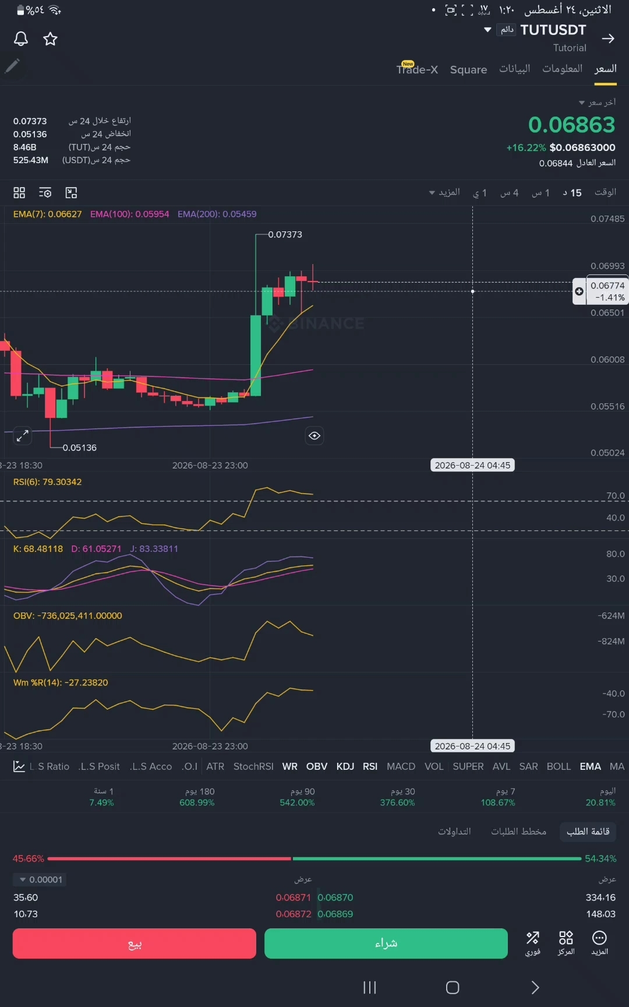Screen dimensions: 629x1007
Task: Toggle the KDJ indicator off
Action: [345, 766]
